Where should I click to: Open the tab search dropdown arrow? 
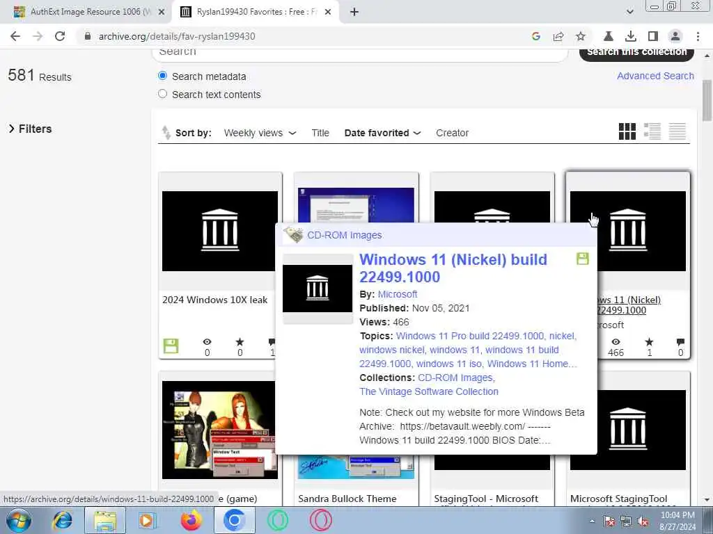tap(629, 12)
